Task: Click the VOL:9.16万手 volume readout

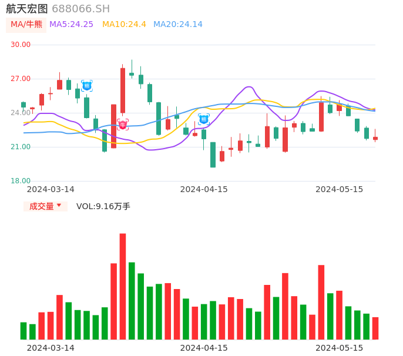Action: 103,206
